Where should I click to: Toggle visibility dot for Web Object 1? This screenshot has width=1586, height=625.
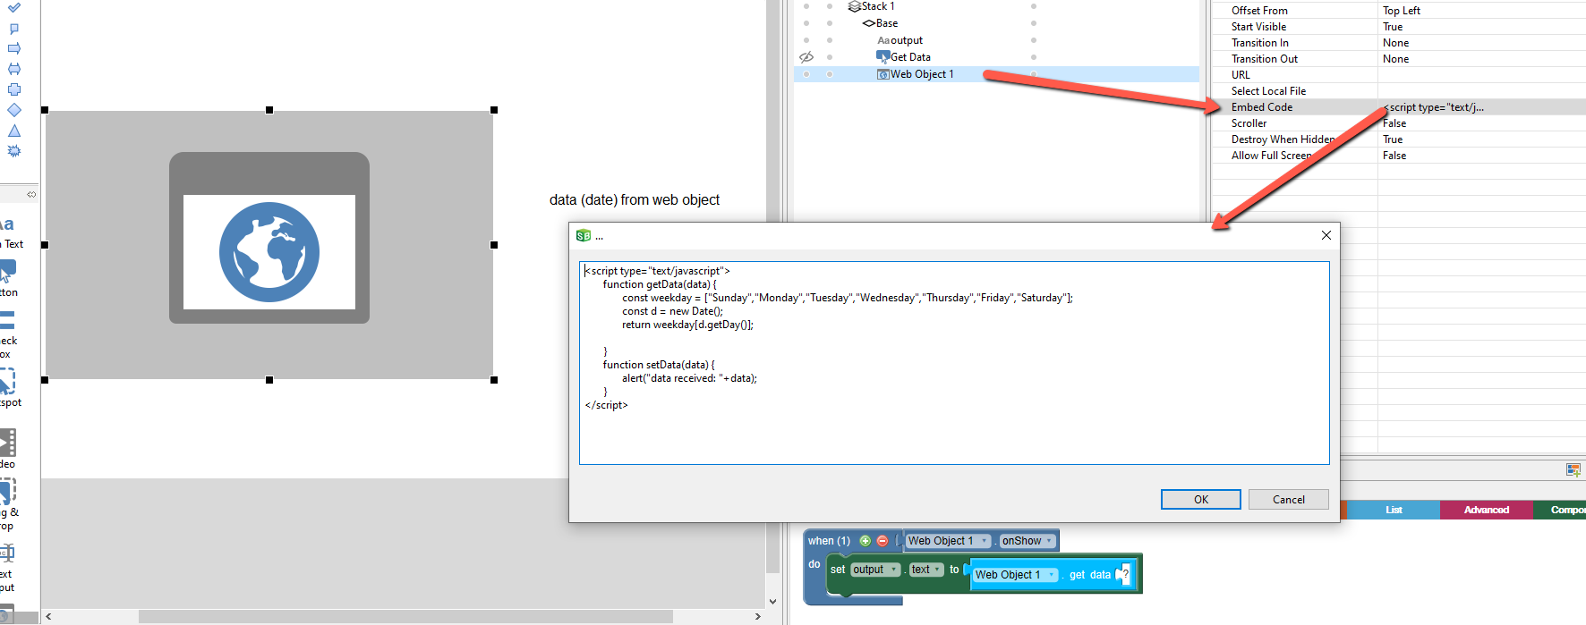806,74
